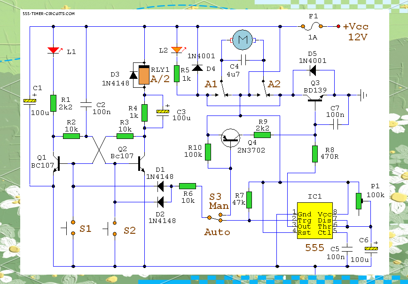Click the F1 fuse symbol
Viewport: 408px width, 284px height.
pyautogui.click(x=313, y=27)
